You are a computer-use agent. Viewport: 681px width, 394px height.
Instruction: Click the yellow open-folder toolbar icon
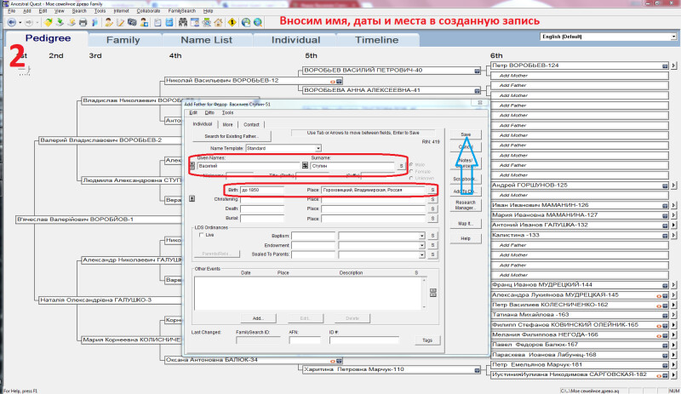[x=49, y=23]
